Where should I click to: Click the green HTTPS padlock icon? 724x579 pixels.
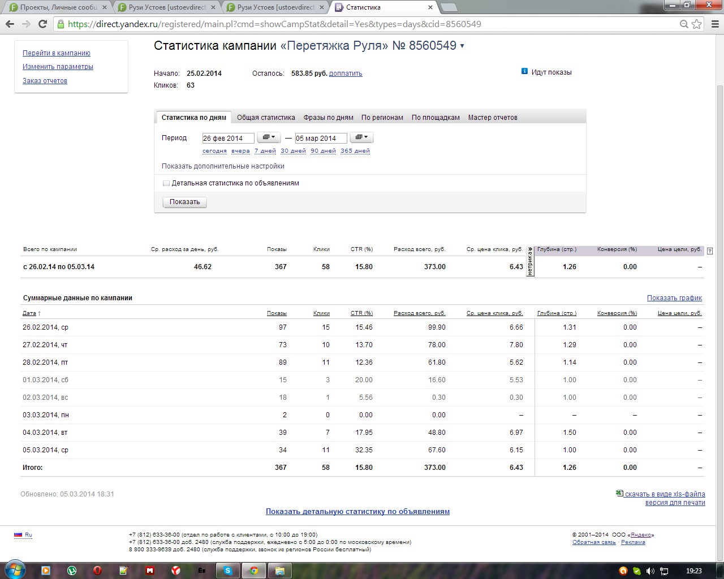61,24
